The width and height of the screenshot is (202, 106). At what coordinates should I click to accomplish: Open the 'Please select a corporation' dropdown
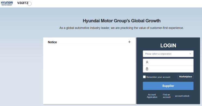(x=168, y=54)
